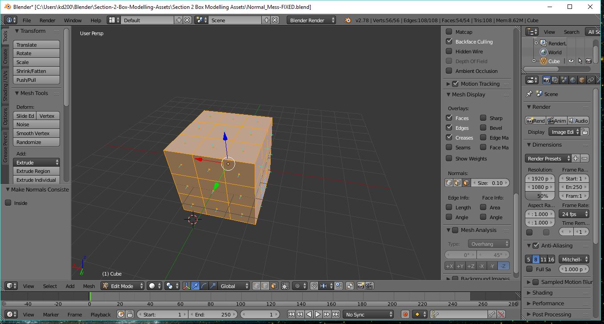This screenshot has width=604, height=324.
Task: Enable face normals display icon
Action: [x=466, y=183]
